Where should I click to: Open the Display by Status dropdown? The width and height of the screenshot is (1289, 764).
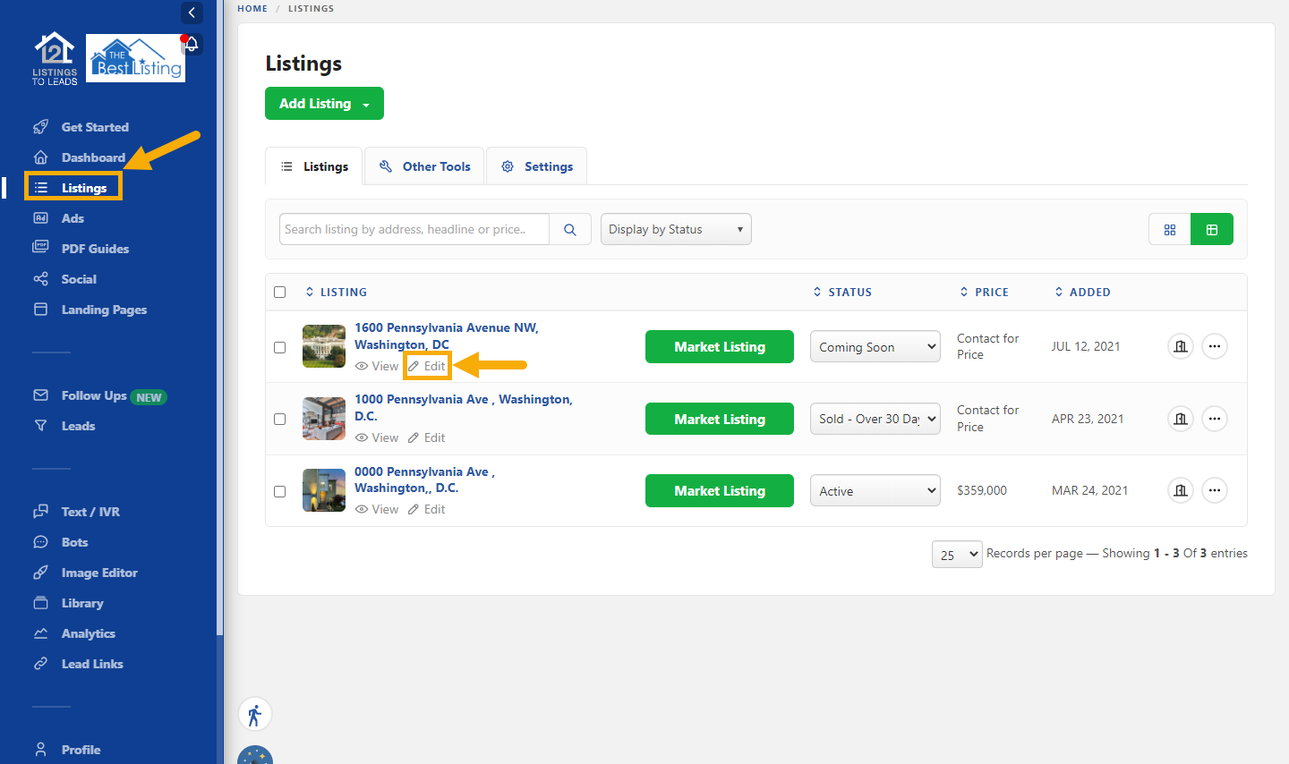(675, 229)
